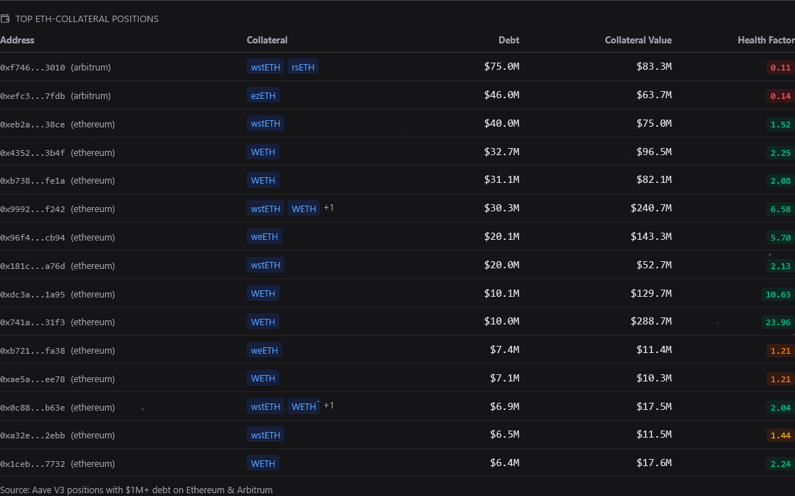Sort by the Debt column header
Image resolution: width=795 pixels, height=496 pixels.
508,41
